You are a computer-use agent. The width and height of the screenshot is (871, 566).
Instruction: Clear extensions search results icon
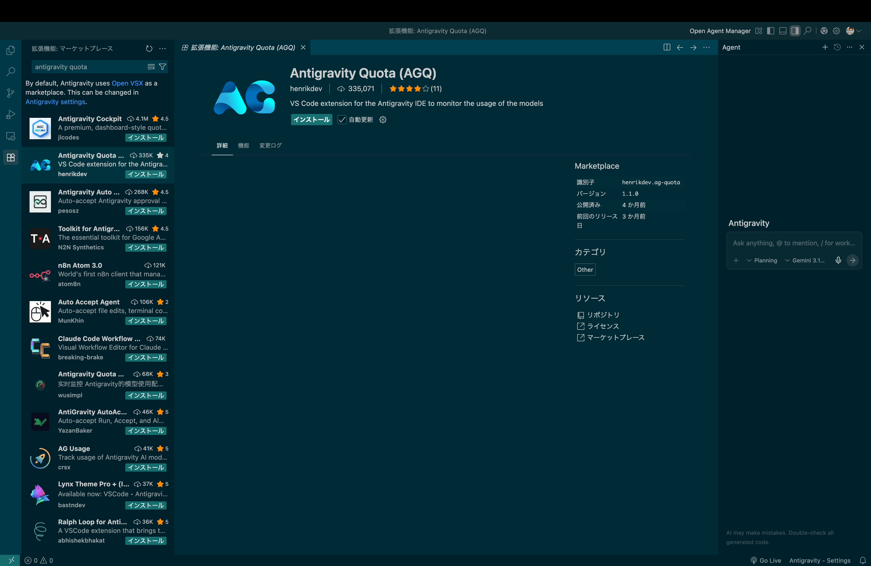(x=151, y=66)
